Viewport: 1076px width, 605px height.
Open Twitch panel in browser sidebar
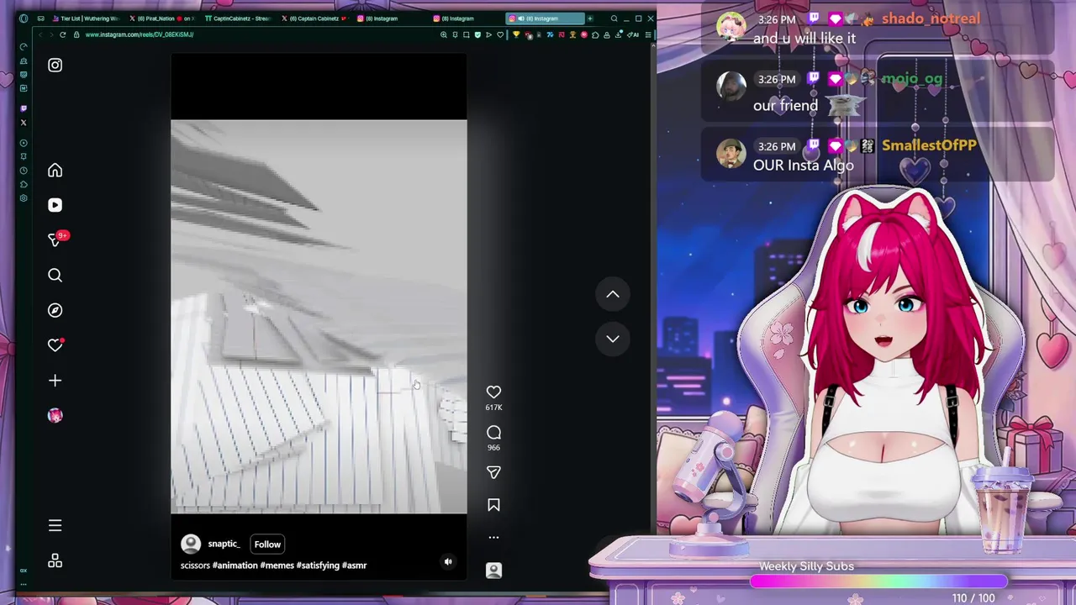point(24,108)
